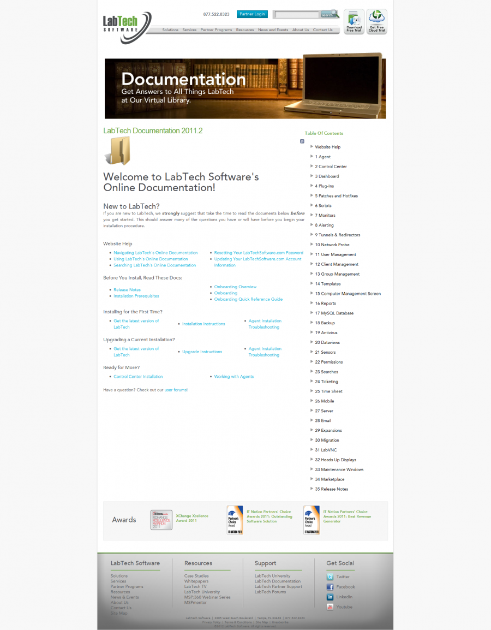
Task: Open the 26 Mobile entry
Action: [325, 401]
